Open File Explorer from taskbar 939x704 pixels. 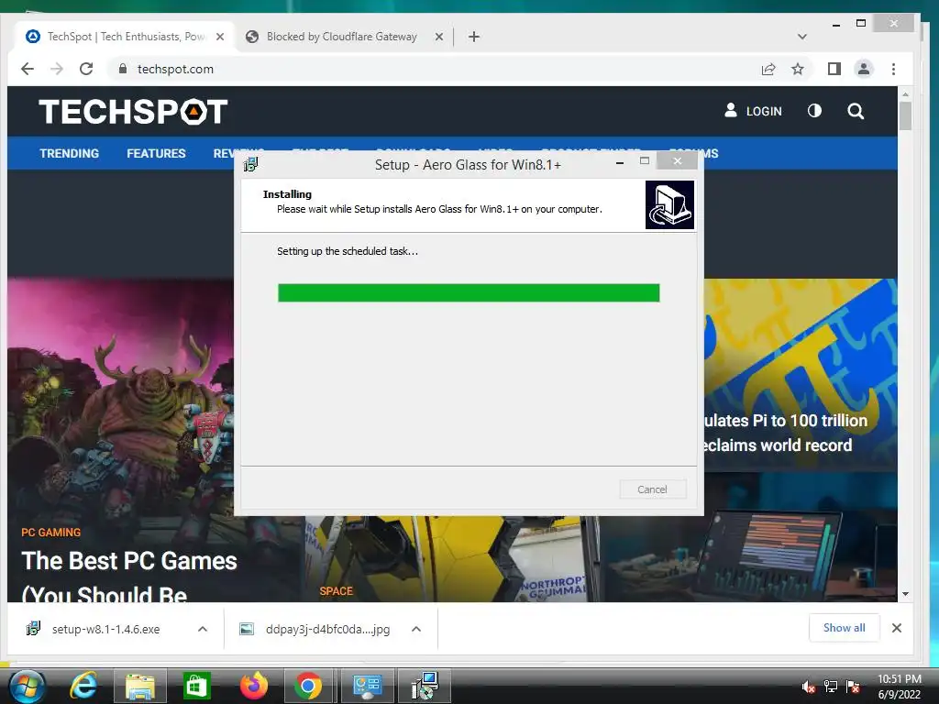click(139, 686)
